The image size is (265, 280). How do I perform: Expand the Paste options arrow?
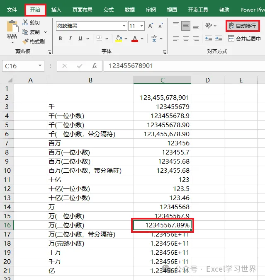12,43
